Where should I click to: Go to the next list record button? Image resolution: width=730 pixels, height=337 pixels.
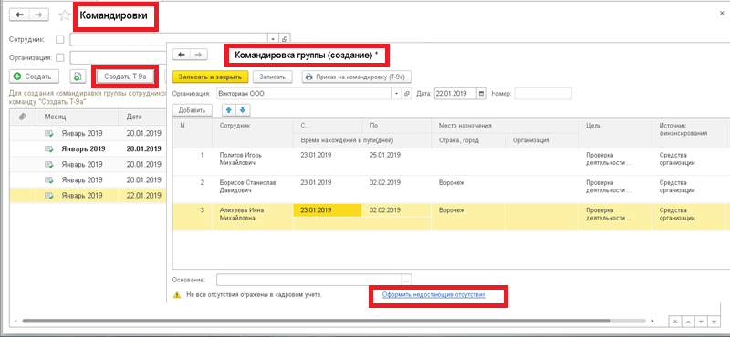(x=701, y=322)
